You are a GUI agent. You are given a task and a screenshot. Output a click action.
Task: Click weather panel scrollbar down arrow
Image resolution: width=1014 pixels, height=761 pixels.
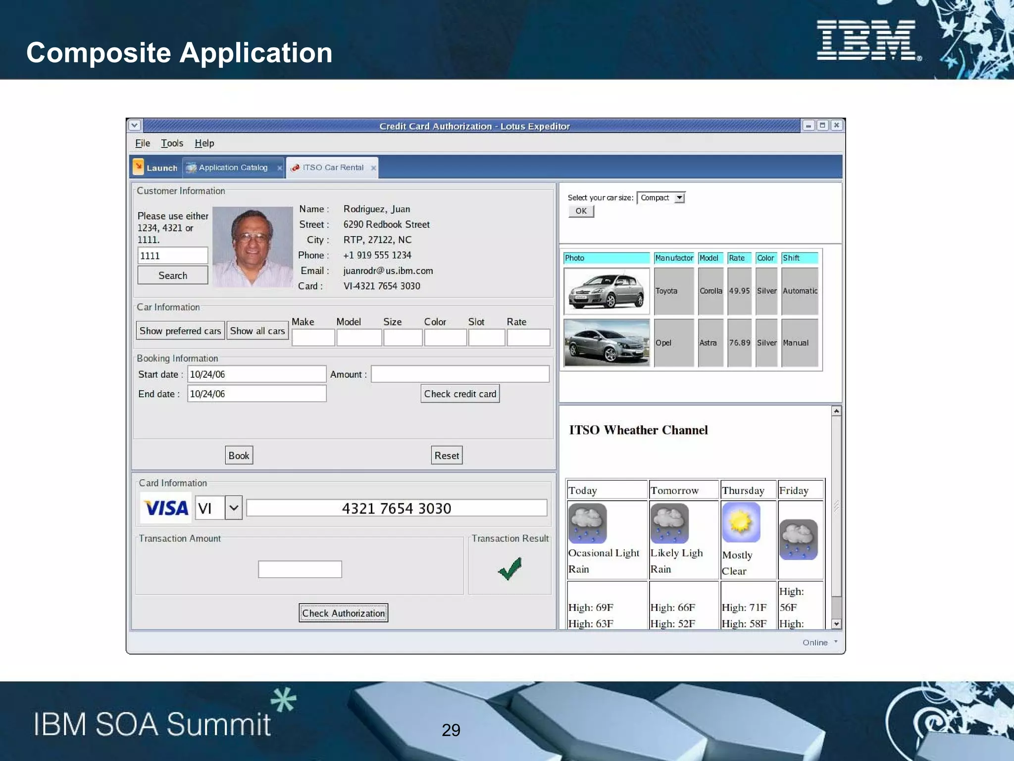(836, 624)
